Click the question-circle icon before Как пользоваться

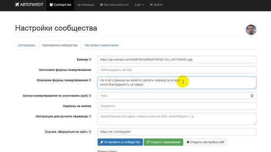point(102,5)
